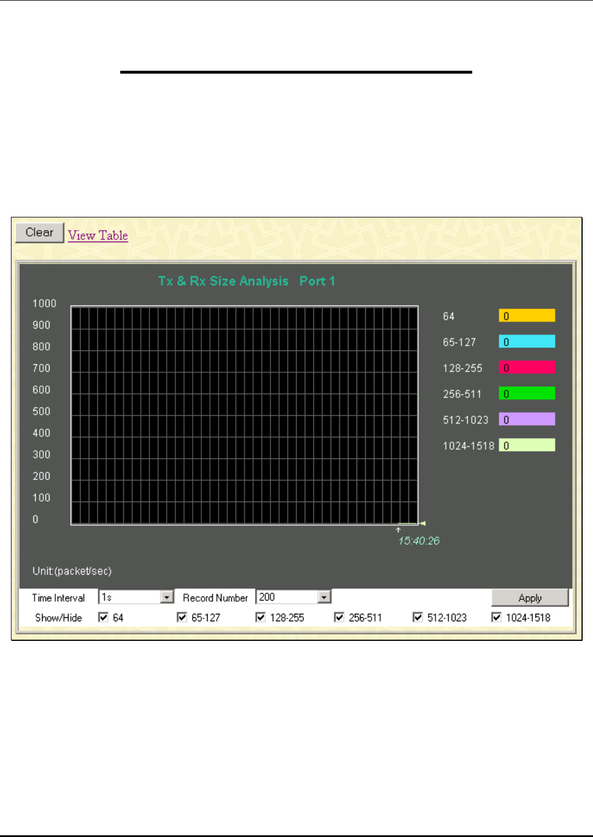Select the 1s Time Interval combo box
This screenshot has width=593, height=837.
point(136,597)
